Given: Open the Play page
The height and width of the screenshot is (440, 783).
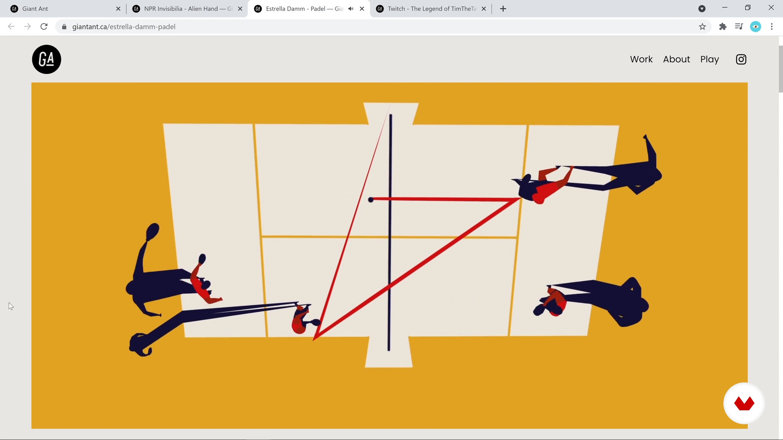Looking at the screenshot, I should coord(710,59).
